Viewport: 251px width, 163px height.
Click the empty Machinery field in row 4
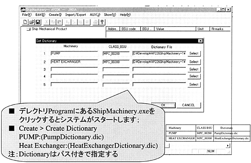[x=74, y=76]
